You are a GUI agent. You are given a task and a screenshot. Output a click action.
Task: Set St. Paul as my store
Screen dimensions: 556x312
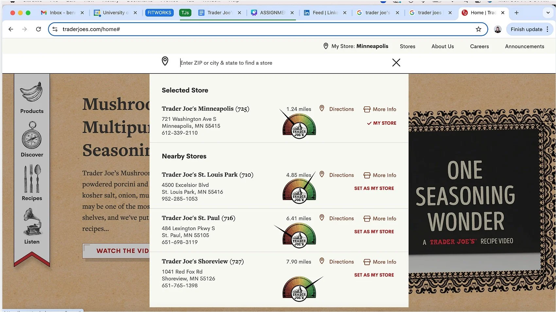(374, 232)
